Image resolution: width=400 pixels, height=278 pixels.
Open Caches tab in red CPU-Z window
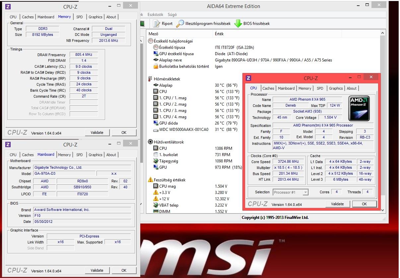tap(268, 88)
